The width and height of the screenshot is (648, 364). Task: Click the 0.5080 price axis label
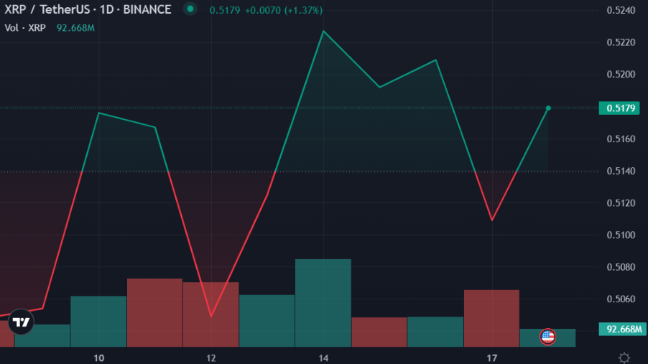(x=621, y=267)
